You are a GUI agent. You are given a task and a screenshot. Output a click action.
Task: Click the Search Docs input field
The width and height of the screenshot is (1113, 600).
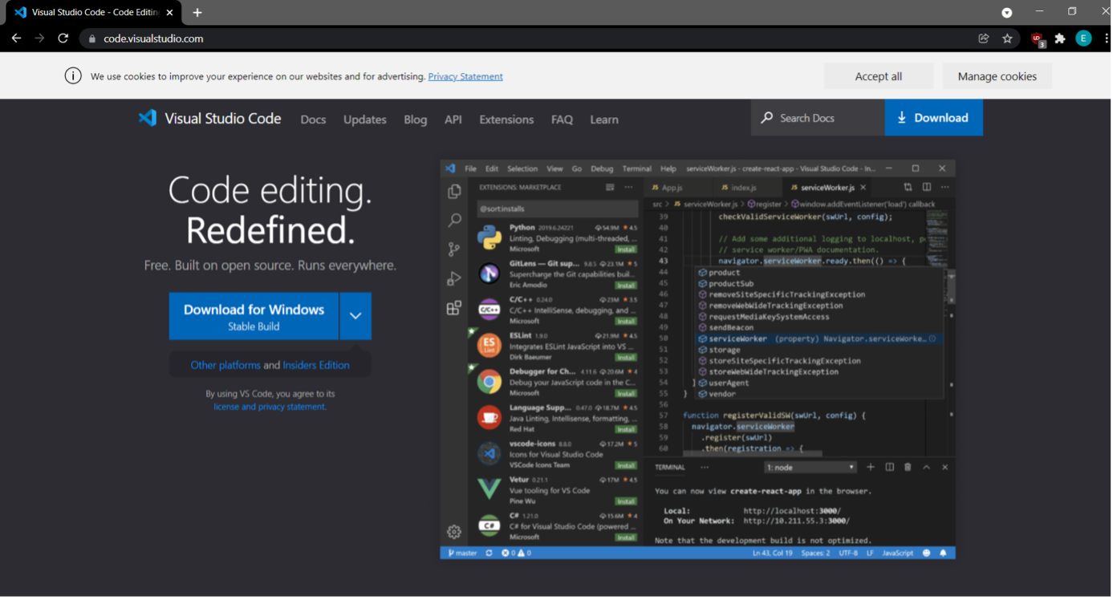tap(819, 118)
